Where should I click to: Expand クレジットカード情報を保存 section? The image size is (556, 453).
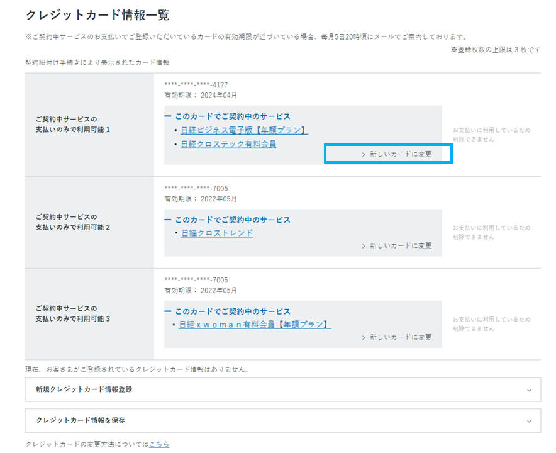tap(282, 421)
